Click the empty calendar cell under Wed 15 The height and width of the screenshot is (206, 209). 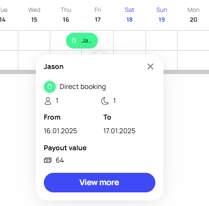point(34,40)
